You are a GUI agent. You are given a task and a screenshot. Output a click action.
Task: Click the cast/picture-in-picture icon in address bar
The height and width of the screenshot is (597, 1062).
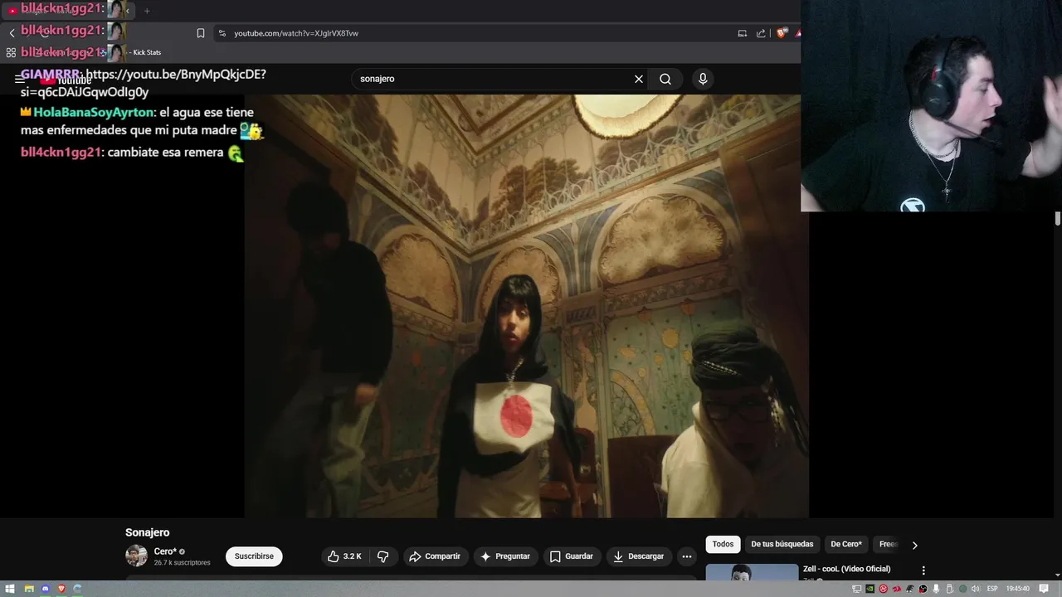[x=743, y=33]
